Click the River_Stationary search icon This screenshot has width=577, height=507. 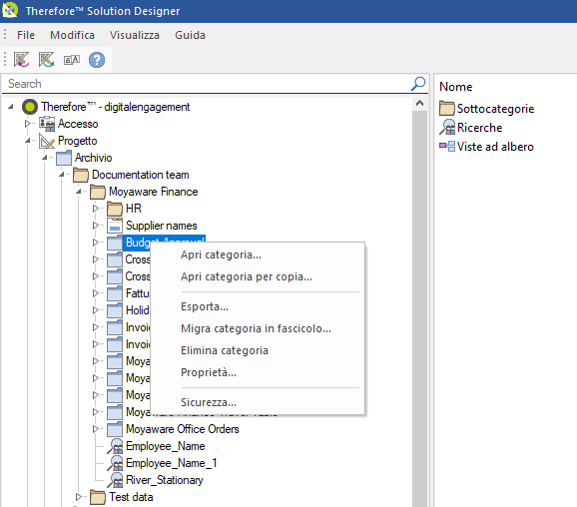(115, 480)
